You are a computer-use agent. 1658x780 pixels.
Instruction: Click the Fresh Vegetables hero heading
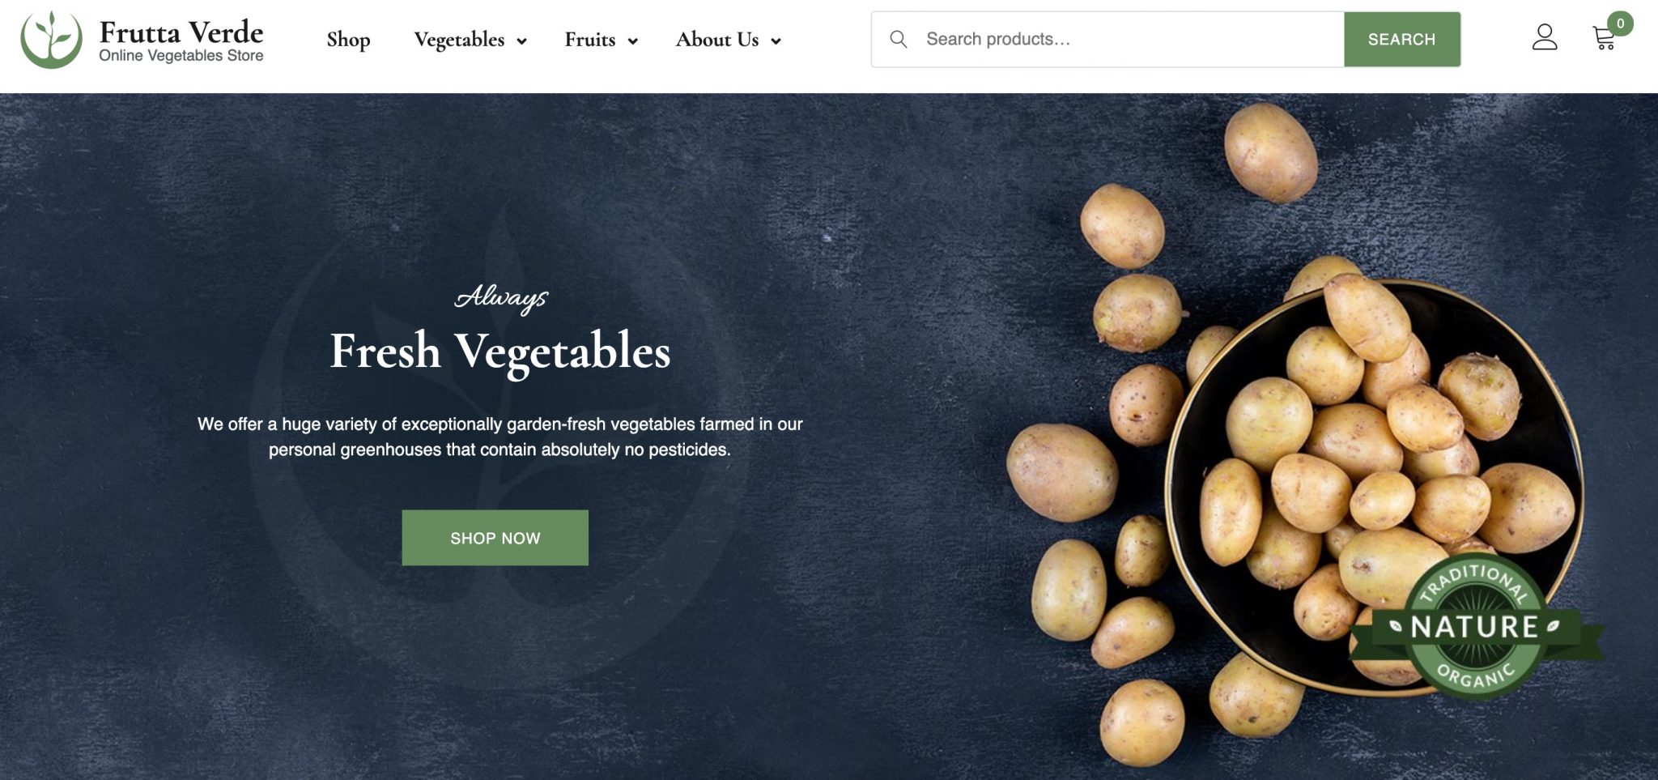click(x=500, y=352)
